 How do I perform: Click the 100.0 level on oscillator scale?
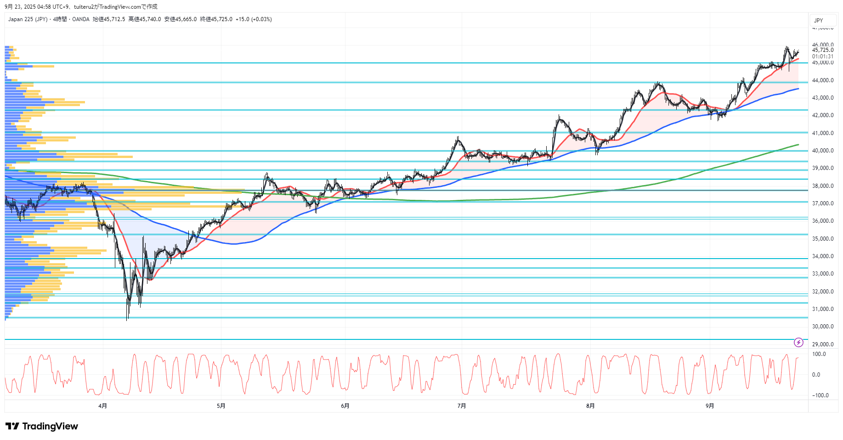pos(819,354)
